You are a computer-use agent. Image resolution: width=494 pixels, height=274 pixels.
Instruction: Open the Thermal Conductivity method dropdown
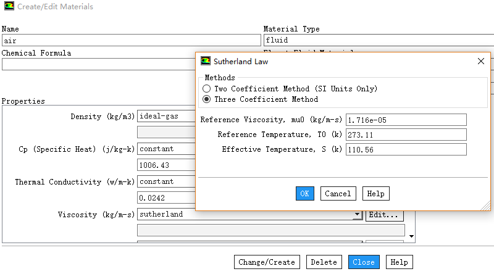tap(165, 182)
